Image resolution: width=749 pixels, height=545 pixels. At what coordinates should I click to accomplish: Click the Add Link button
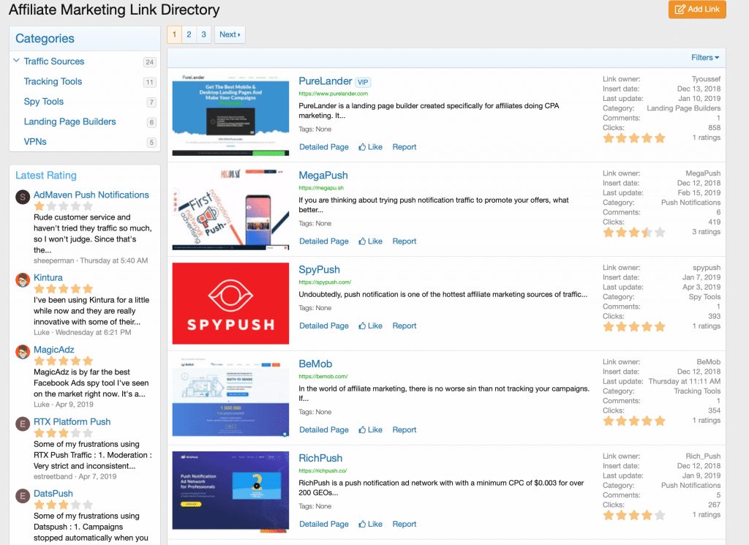coord(697,10)
